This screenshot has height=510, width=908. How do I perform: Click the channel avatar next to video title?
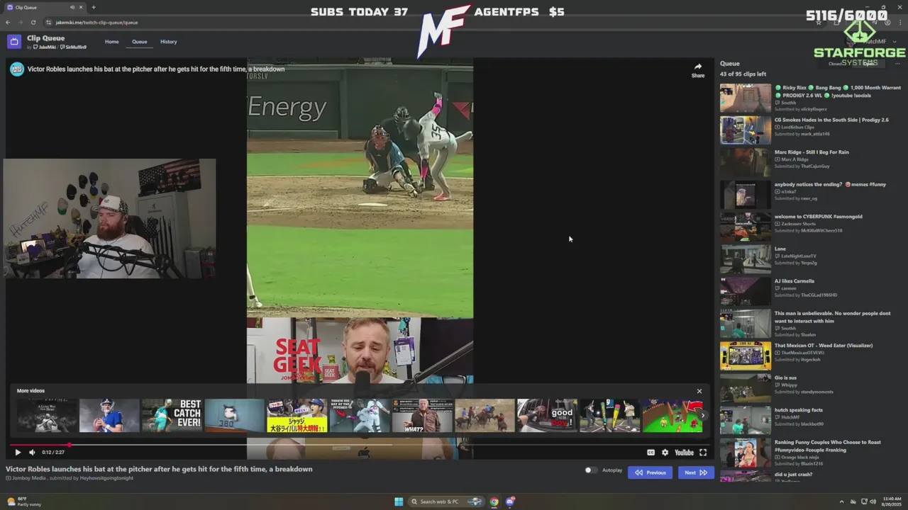pos(17,69)
